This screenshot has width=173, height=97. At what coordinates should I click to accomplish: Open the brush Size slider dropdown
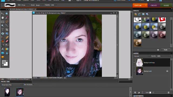pyautogui.click(x=28, y=5)
